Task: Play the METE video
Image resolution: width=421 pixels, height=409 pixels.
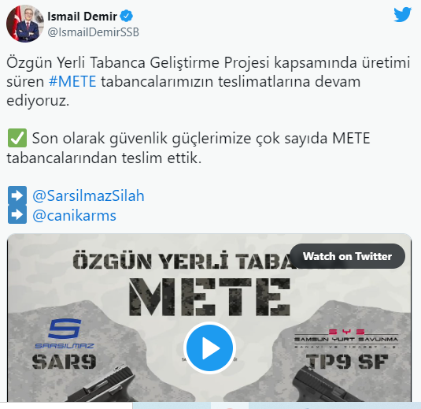Action: coord(209,348)
